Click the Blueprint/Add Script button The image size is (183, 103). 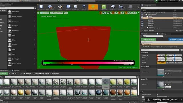point(176,39)
